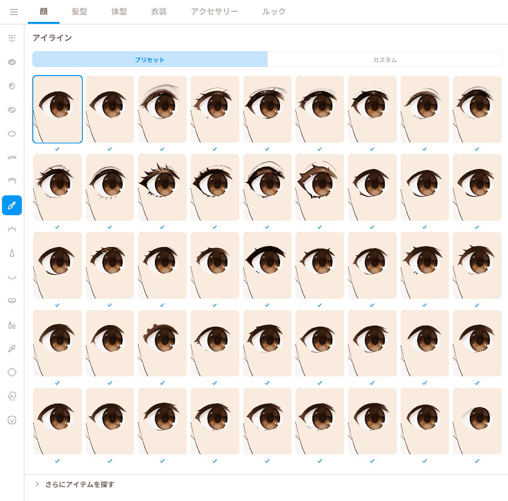Select the カスタム button

pos(385,59)
